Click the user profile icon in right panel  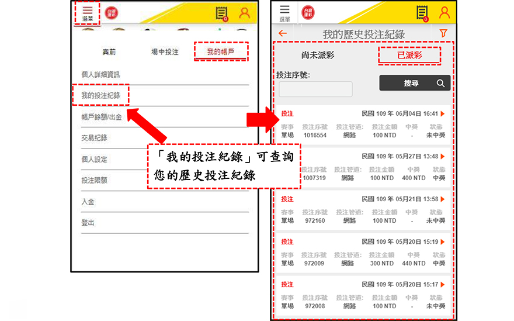click(x=445, y=12)
